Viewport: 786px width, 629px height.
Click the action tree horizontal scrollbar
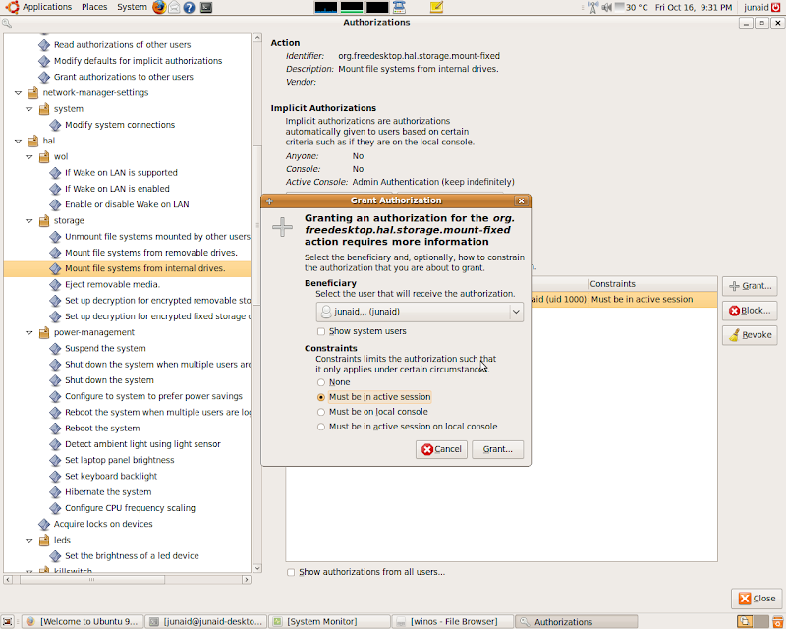coord(91,580)
